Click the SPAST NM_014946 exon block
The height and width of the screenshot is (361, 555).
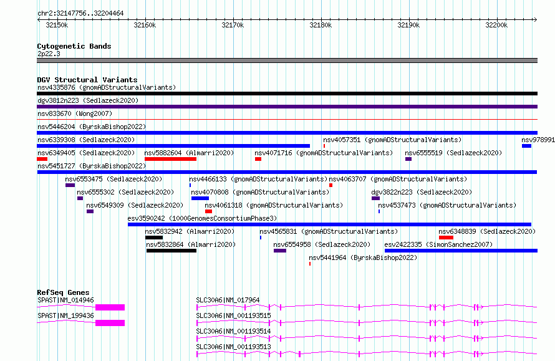click(110, 307)
